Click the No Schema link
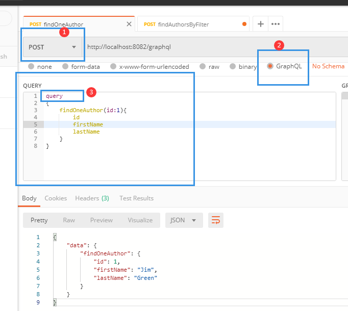The height and width of the screenshot is (311, 348). coord(328,66)
